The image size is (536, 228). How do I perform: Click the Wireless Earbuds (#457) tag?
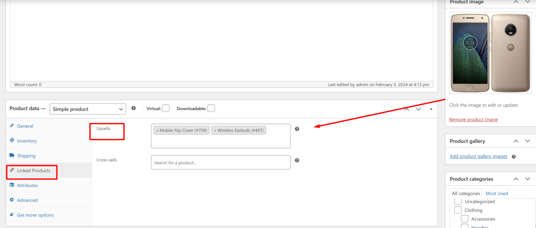click(238, 130)
